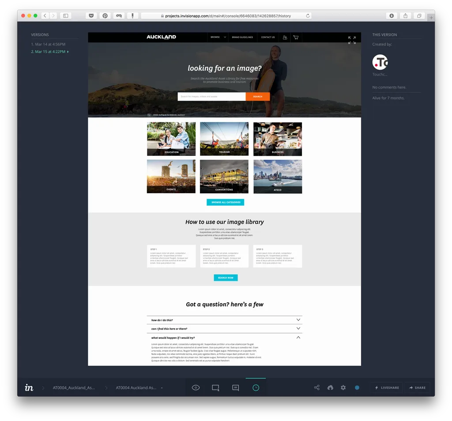Switch to Preview mode eye icon
The width and height of the screenshot is (452, 421).
pyautogui.click(x=196, y=387)
